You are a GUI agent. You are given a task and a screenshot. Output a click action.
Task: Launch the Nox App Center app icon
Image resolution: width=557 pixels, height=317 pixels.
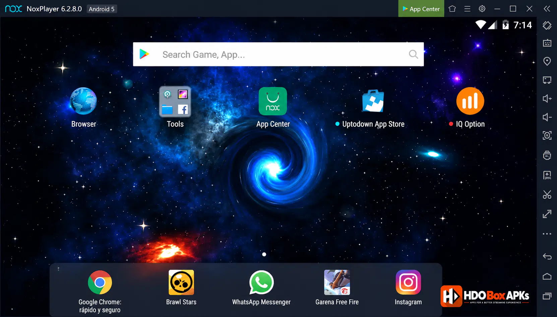coord(273,101)
